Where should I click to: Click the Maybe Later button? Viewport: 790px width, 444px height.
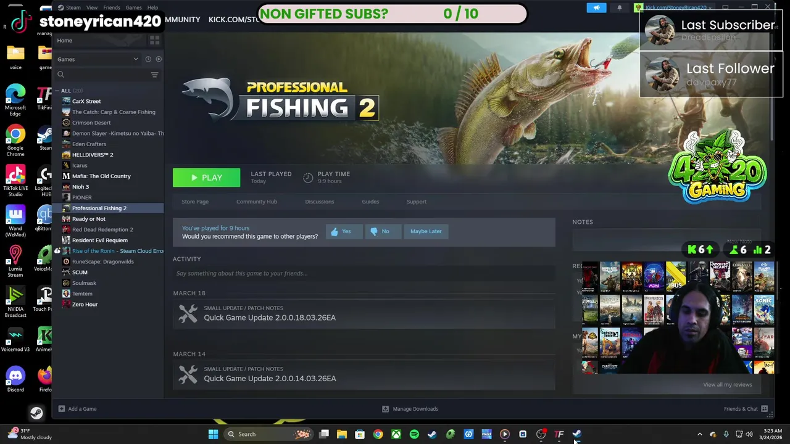[x=426, y=231]
